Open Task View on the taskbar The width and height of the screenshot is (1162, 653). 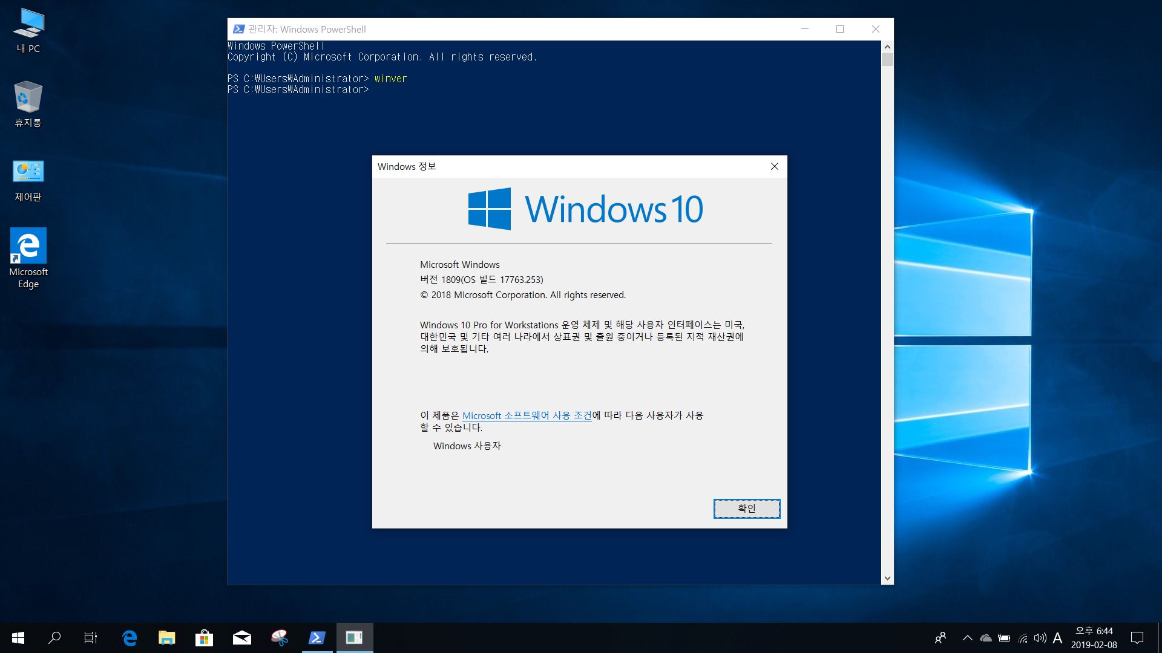[x=91, y=638]
